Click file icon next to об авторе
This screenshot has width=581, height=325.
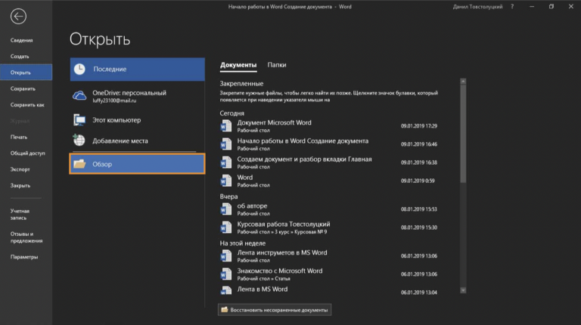pyautogui.click(x=226, y=209)
